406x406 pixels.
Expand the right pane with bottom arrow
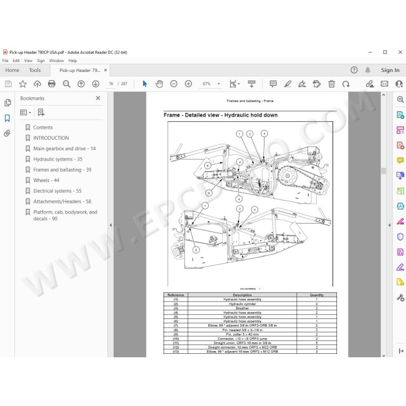[x=401, y=351]
